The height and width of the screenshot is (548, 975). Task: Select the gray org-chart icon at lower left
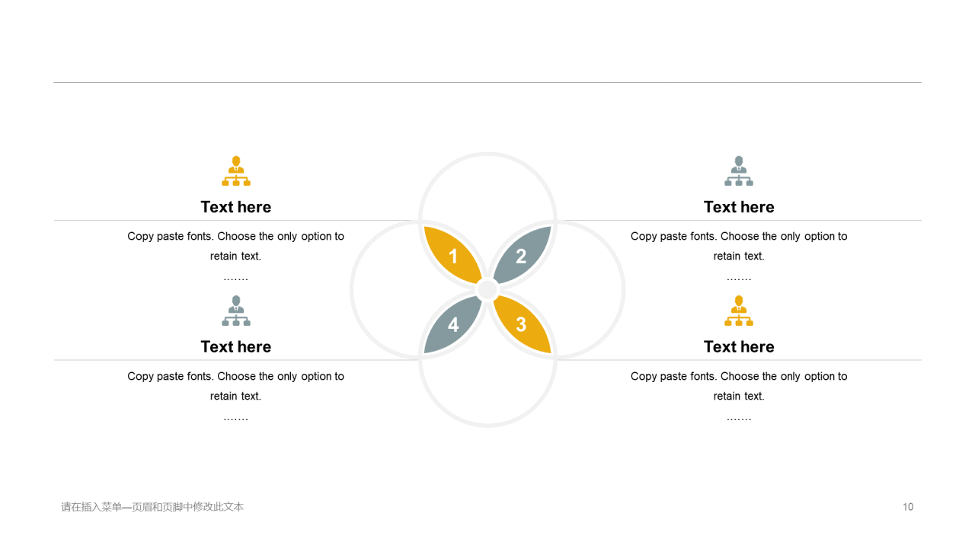click(x=236, y=311)
